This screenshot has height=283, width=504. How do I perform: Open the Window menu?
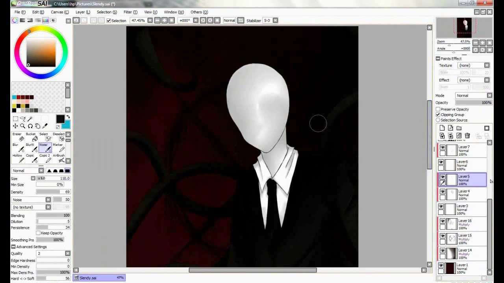[174, 12]
